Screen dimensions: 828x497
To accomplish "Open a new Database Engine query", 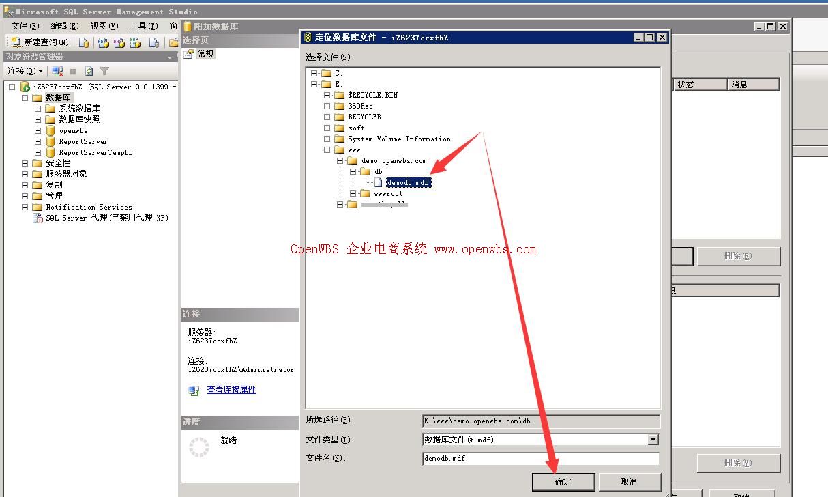I will point(85,42).
